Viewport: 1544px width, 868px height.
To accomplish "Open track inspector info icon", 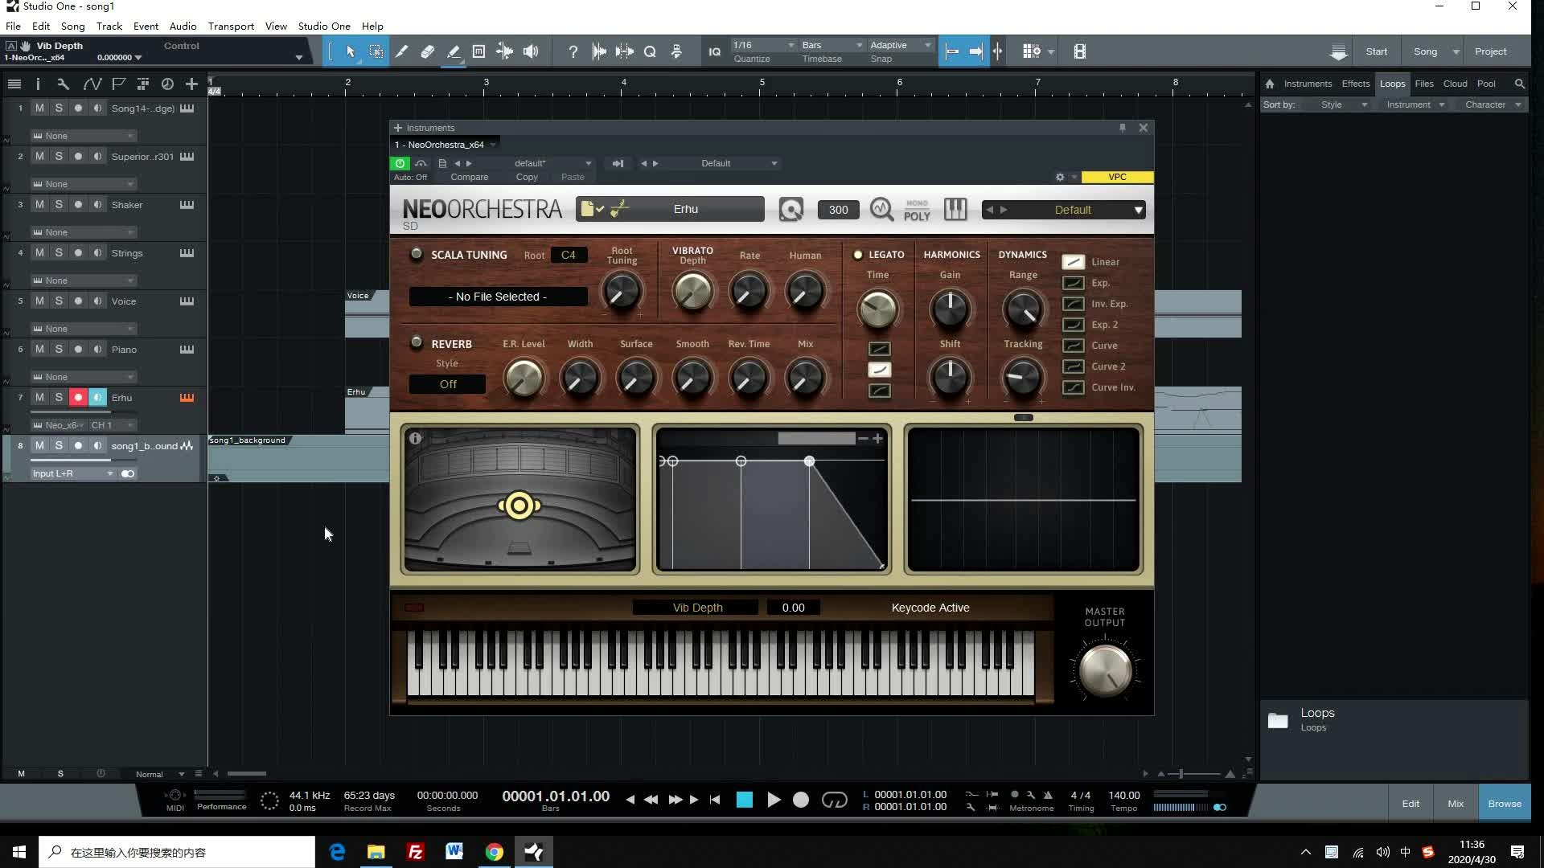I will [x=38, y=84].
